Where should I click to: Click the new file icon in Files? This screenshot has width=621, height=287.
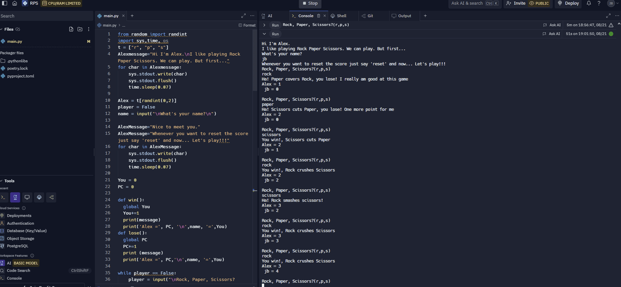[71, 29]
